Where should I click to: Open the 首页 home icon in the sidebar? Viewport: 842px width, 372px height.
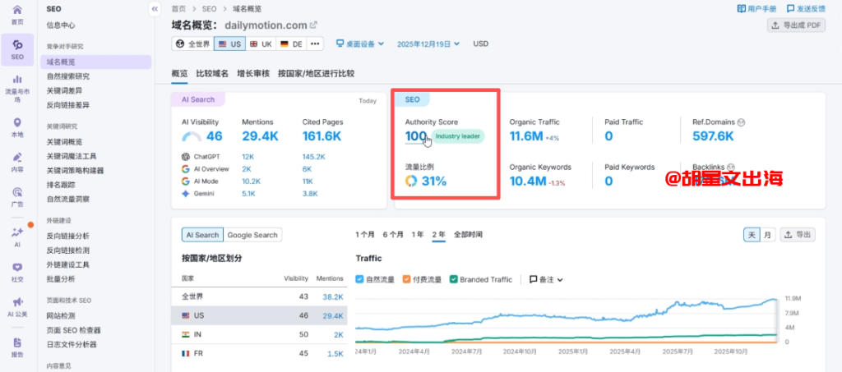click(x=17, y=10)
